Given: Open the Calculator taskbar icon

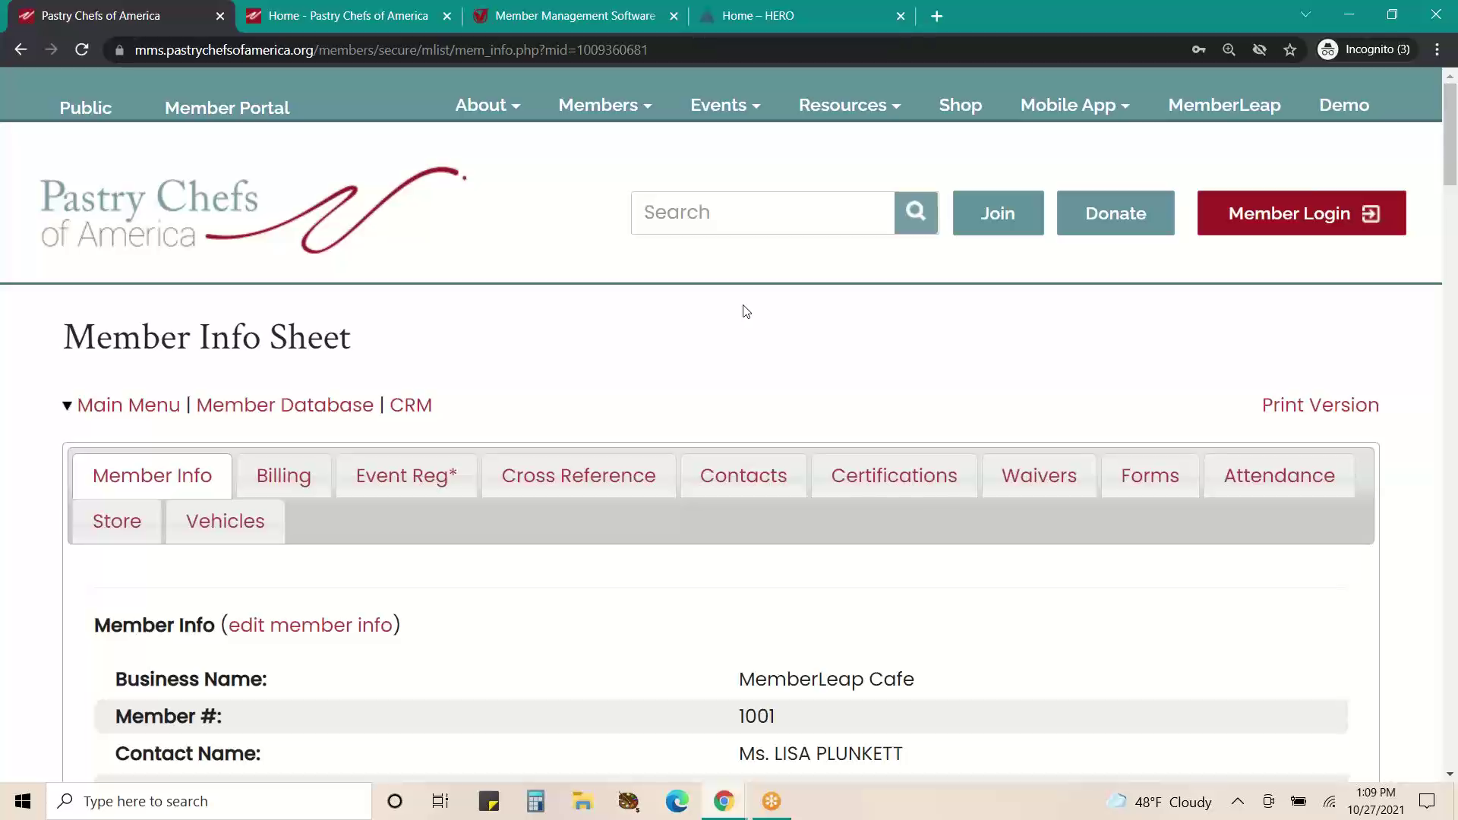Looking at the screenshot, I should [535, 801].
